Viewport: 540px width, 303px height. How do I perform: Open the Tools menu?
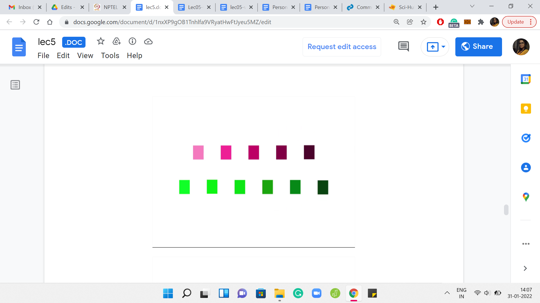click(x=110, y=56)
